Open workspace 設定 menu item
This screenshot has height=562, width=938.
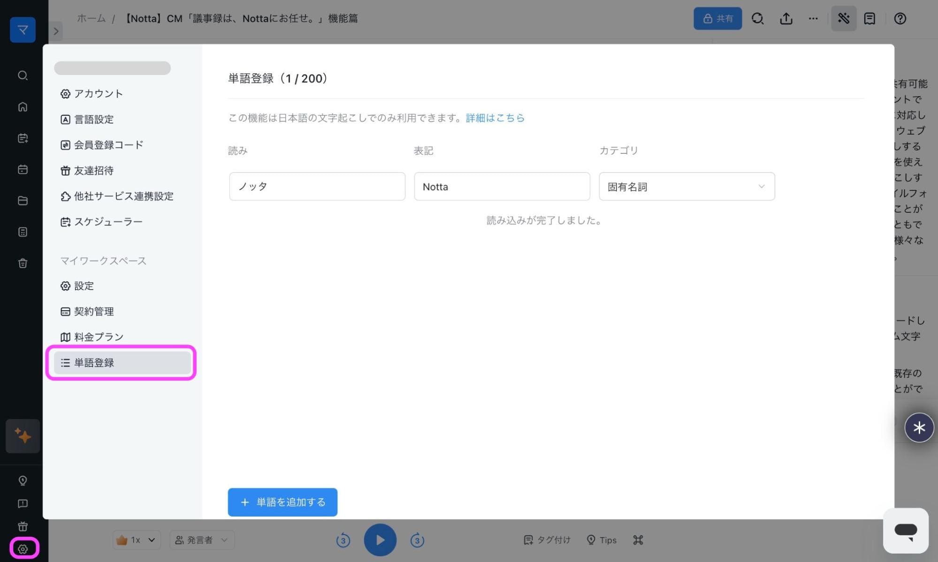pyautogui.click(x=77, y=285)
